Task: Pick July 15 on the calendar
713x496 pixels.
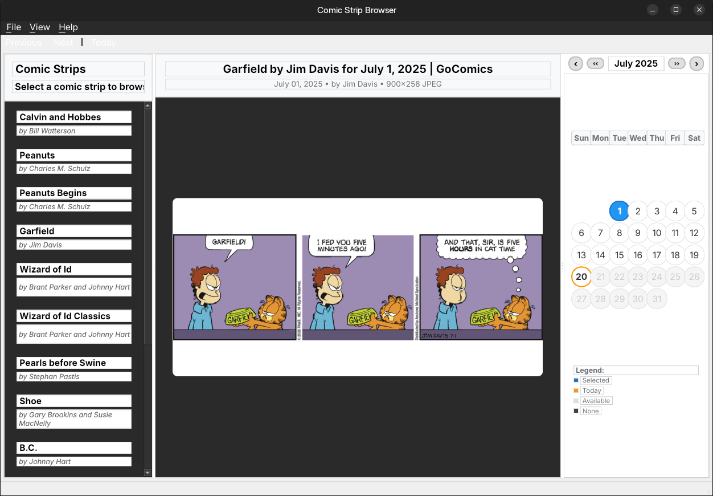Action: [x=619, y=255]
